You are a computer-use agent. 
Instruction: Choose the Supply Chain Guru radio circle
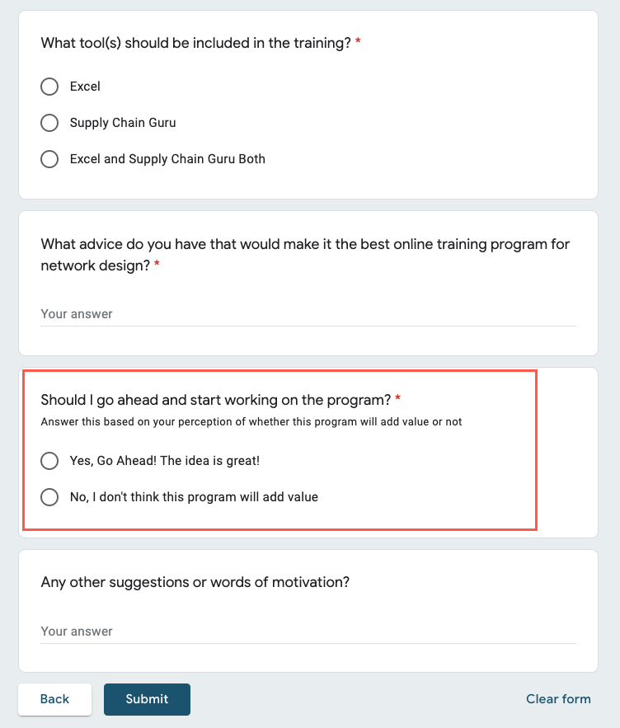(x=49, y=123)
